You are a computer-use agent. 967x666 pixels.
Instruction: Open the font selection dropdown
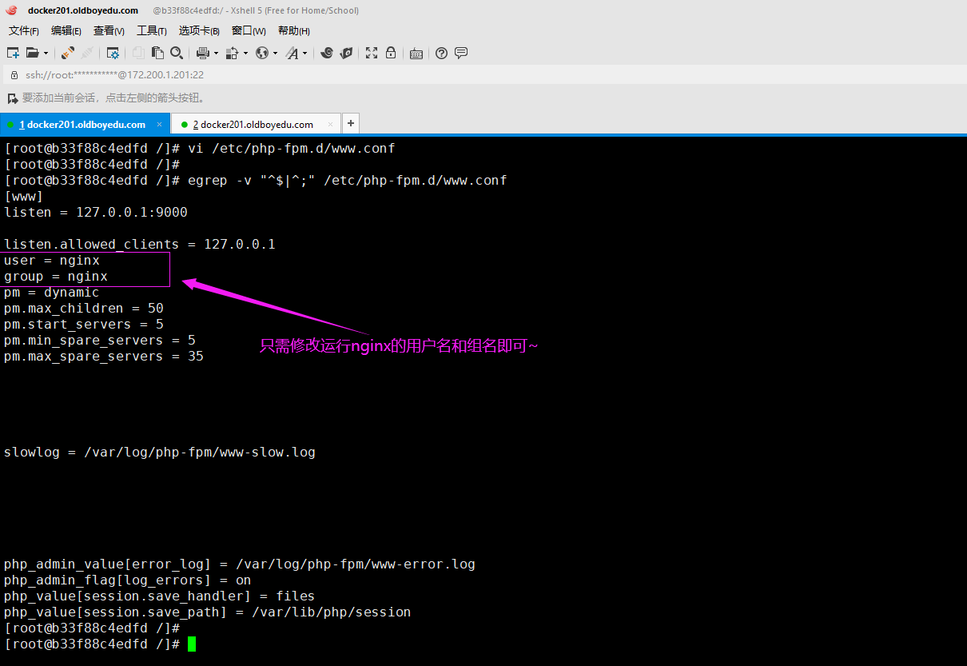(x=306, y=53)
